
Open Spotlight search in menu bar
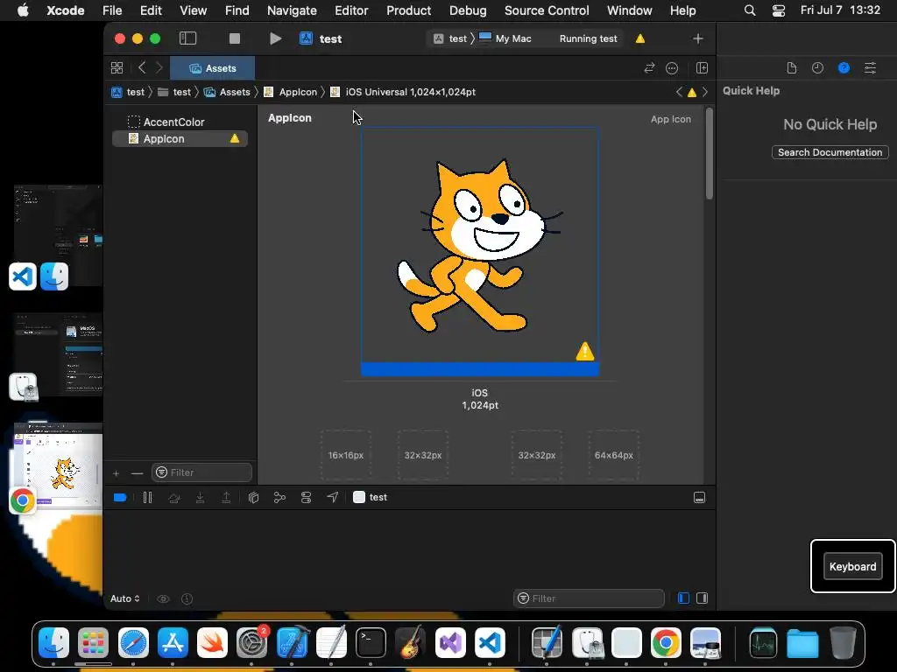[750, 10]
